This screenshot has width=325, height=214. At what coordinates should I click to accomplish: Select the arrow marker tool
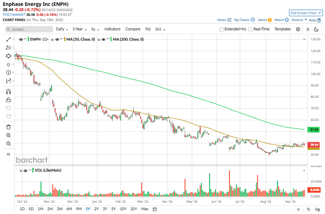(x=8, y=64)
